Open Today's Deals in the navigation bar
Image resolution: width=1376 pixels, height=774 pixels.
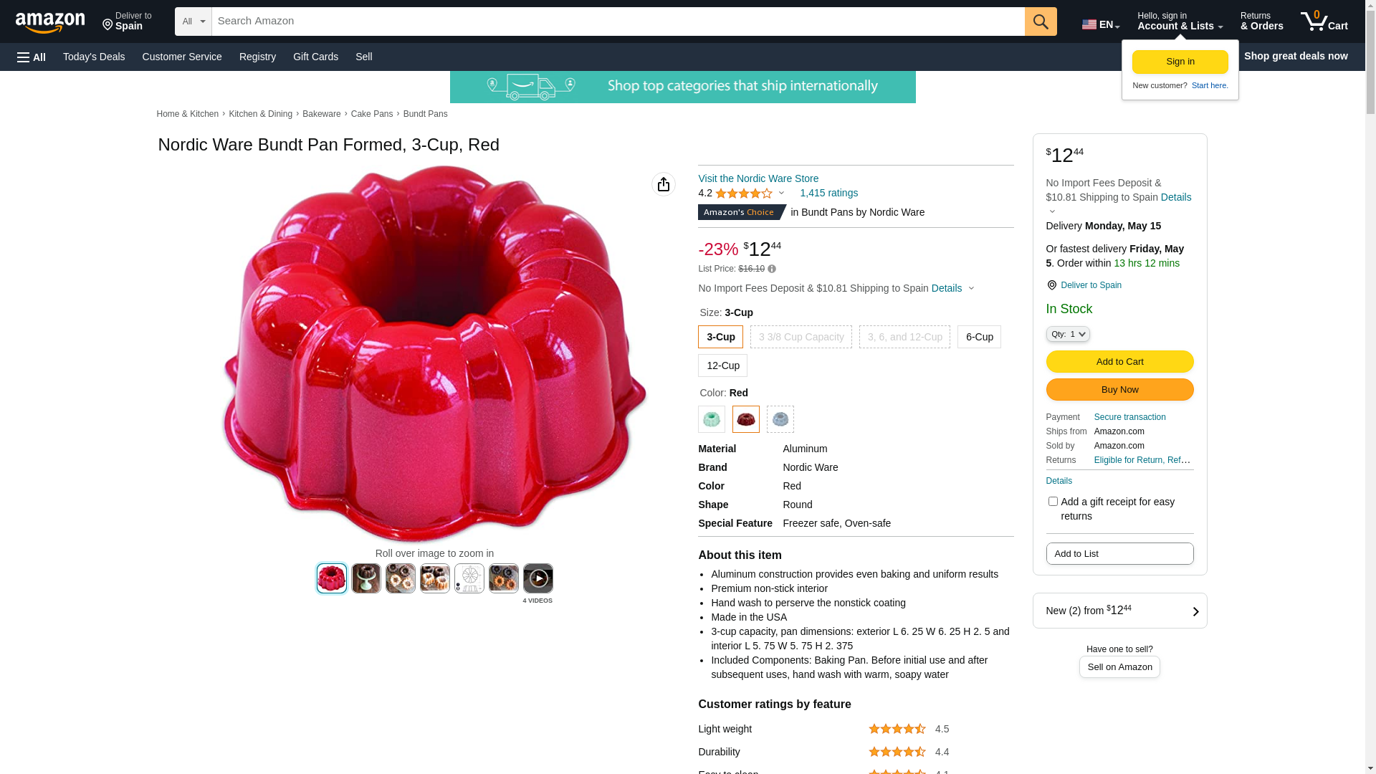(94, 57)
